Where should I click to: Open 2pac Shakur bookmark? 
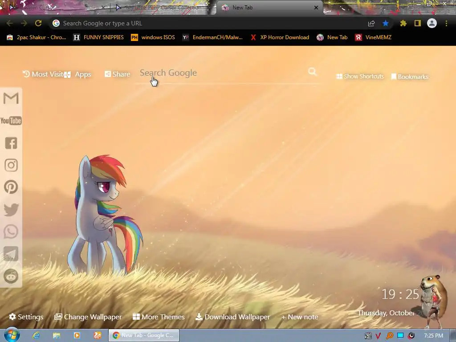pyautogui.click(x=37, y=37)
